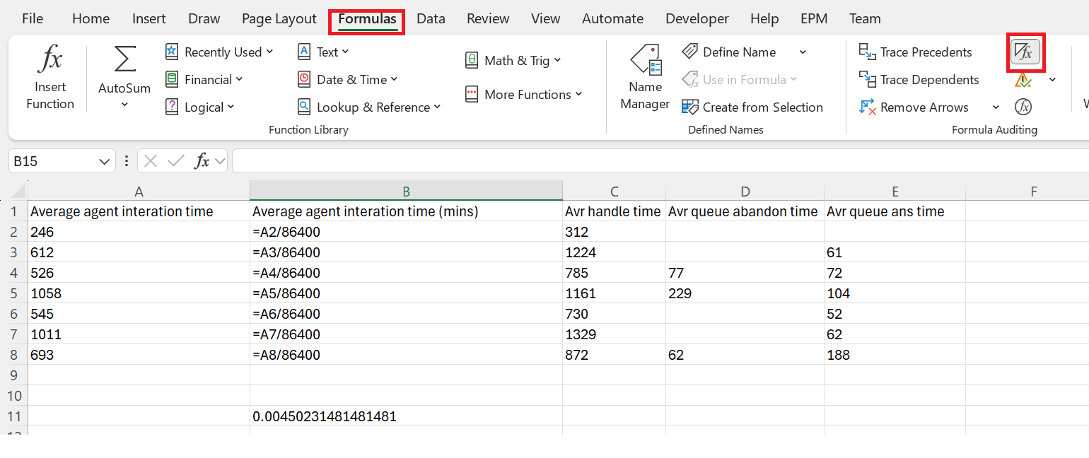Click the Insert Function fx icon
The image size is (1089, 458).
[x=49, y=58]
